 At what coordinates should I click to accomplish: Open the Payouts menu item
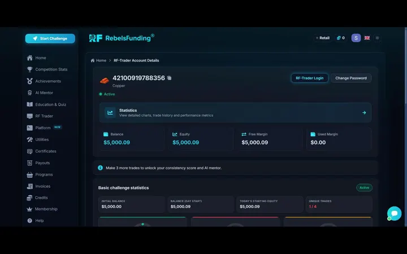42,163
